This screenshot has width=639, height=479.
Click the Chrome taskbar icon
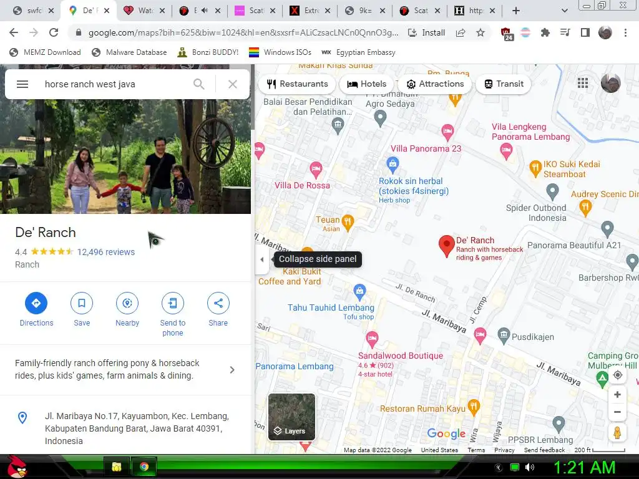click(x=144, y=467)
